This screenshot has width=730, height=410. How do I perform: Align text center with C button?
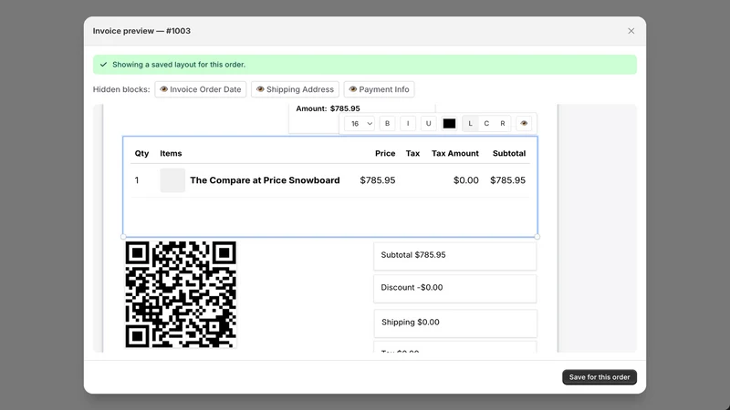point(486,124)
